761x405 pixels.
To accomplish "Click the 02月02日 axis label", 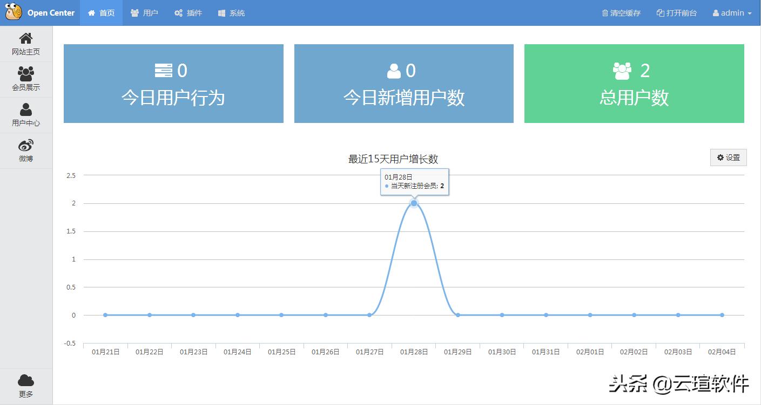I will (x=634, y=352).
